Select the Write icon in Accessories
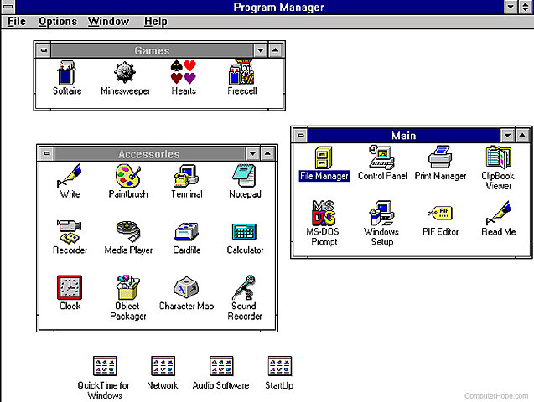This screenshot has height=402, width=534. [70, 176]
